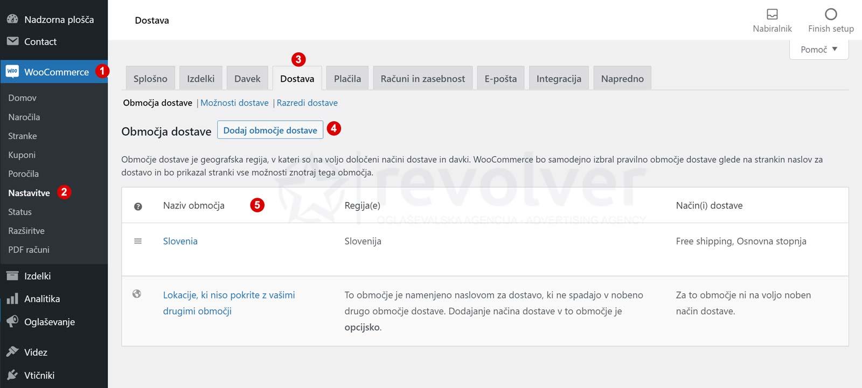Click the Videz menu label
Viewport: 862px width, 388px height.
36,352
